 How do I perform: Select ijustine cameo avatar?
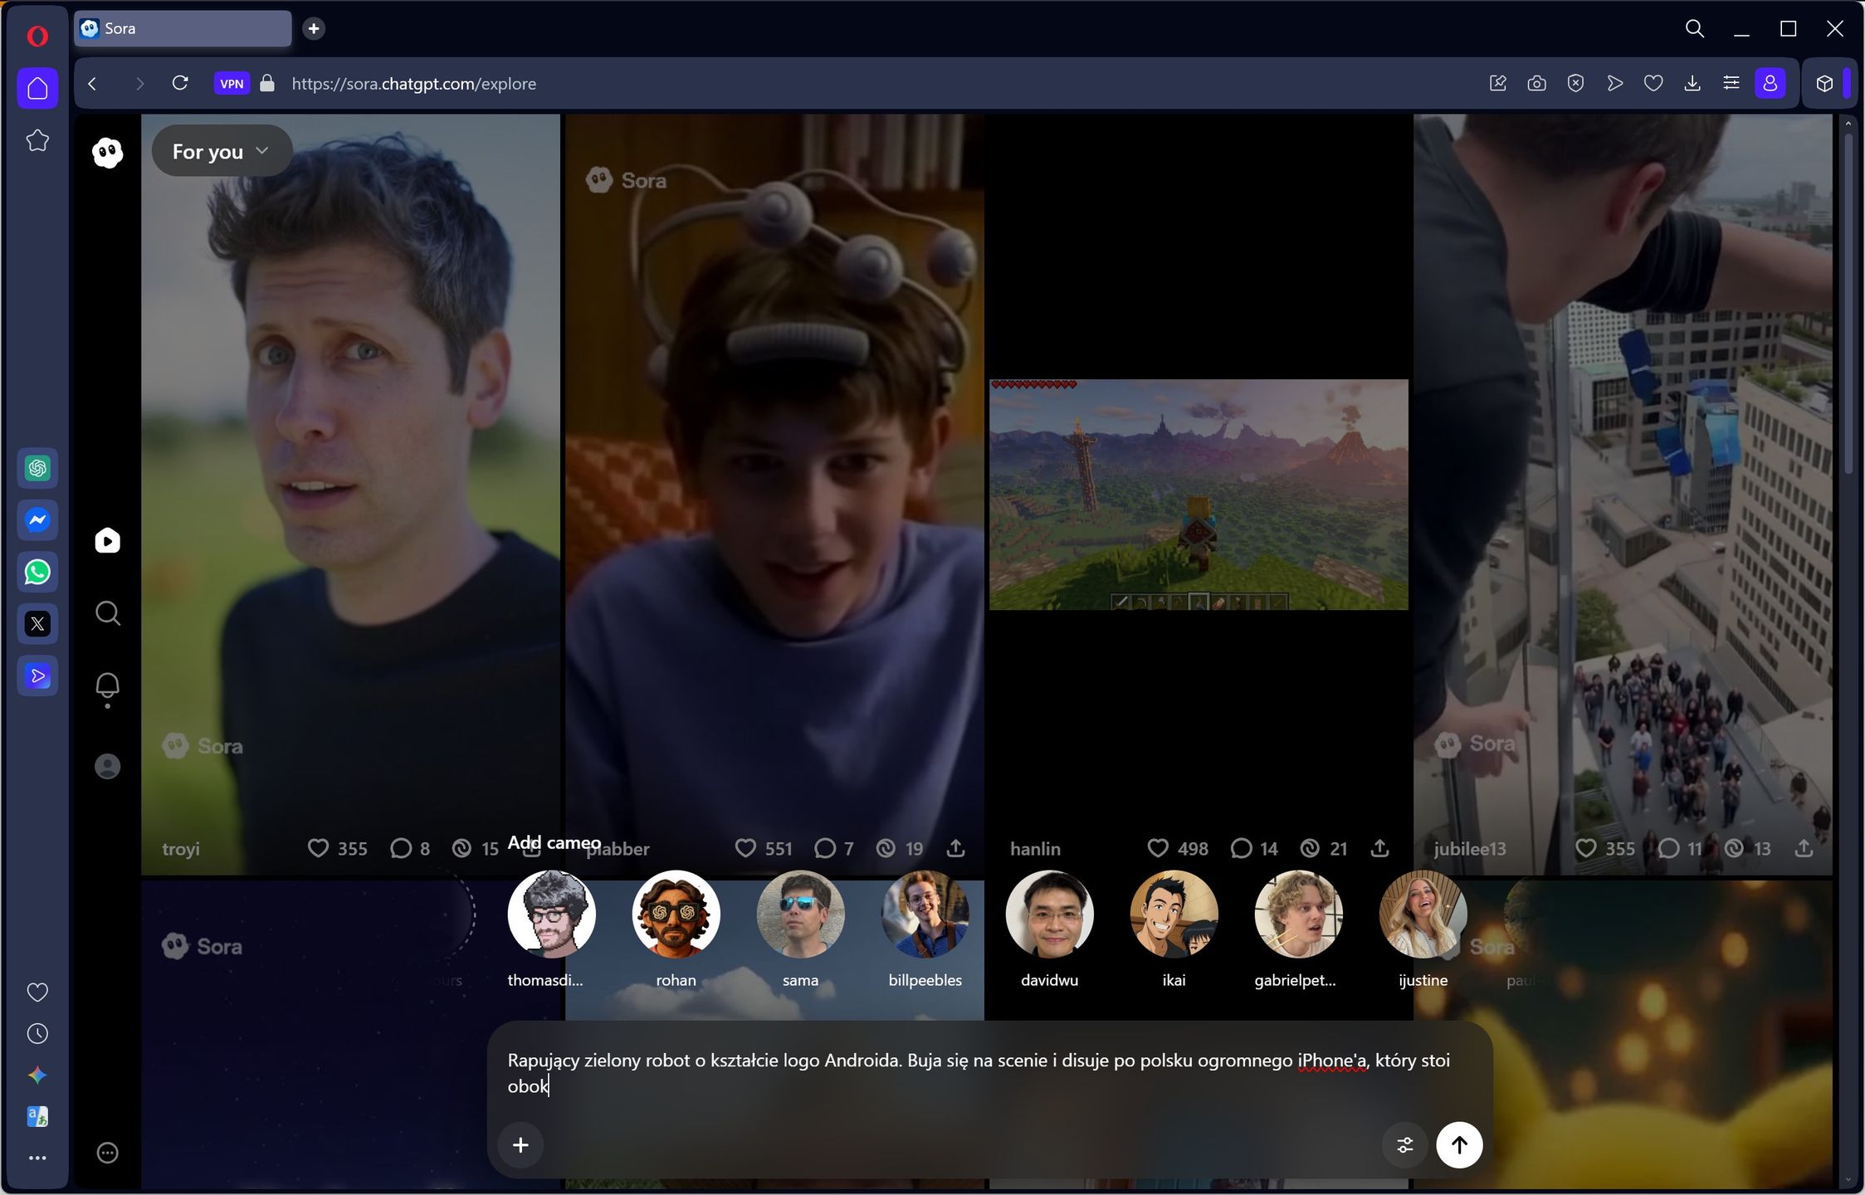tap(1423, 915)
